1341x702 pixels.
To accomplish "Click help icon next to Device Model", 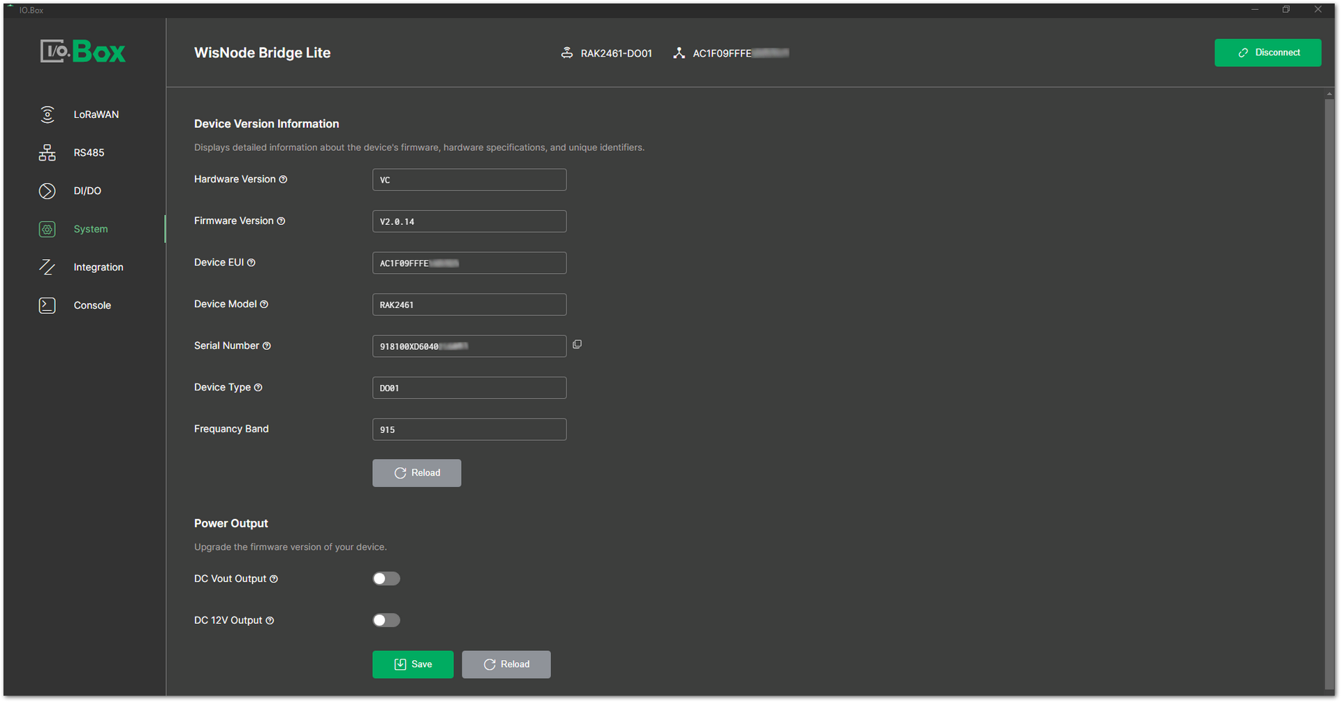I will [x=264, y=304].
